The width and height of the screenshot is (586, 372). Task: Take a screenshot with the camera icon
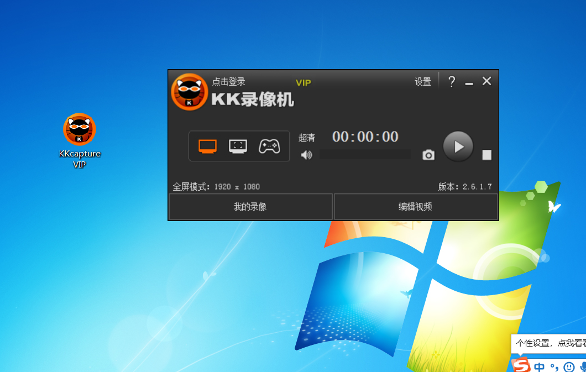point(428,155)
